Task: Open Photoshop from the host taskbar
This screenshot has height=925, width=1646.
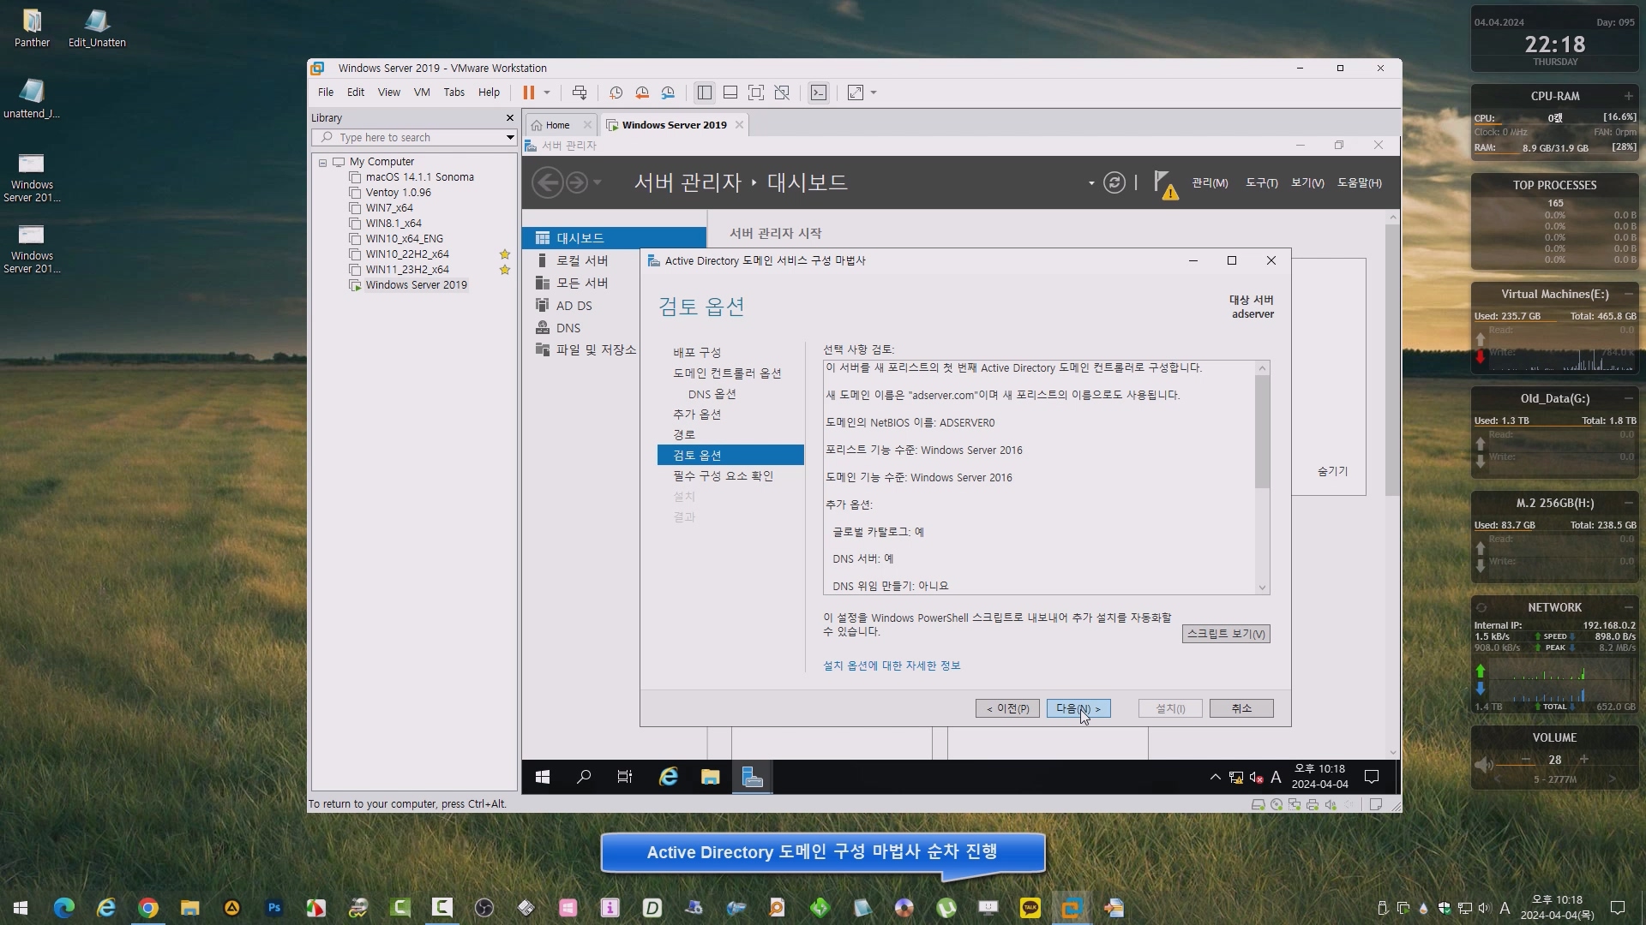Action: (274, 908)
